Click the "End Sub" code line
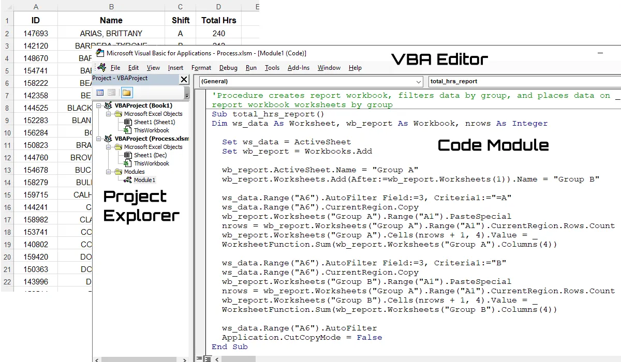This screenshot has height=362, width=621. pos(230,347)
